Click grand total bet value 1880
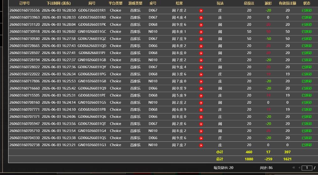This screenshot has height=175, width=318. (249, 159)
